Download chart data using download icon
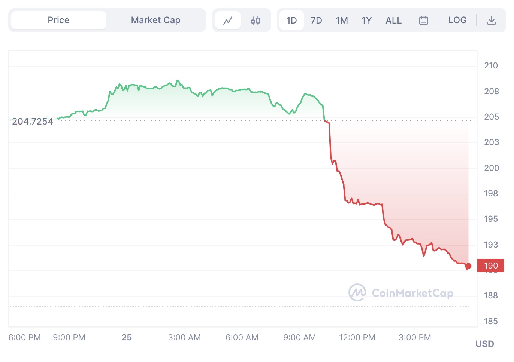514x362 pixels. point(491,20)
